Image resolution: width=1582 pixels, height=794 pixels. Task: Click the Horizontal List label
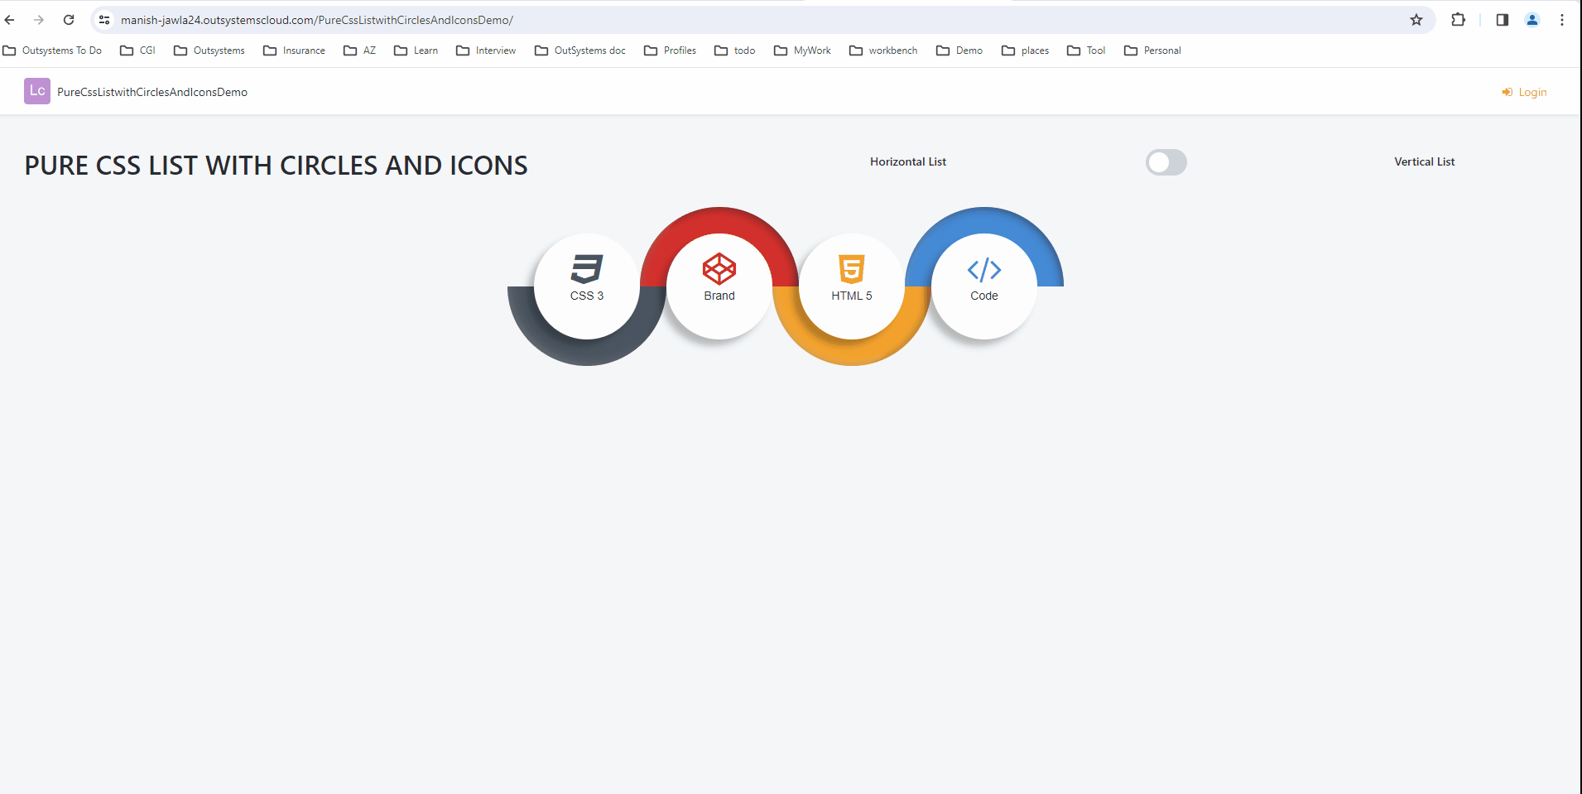[x=908, y=161]
